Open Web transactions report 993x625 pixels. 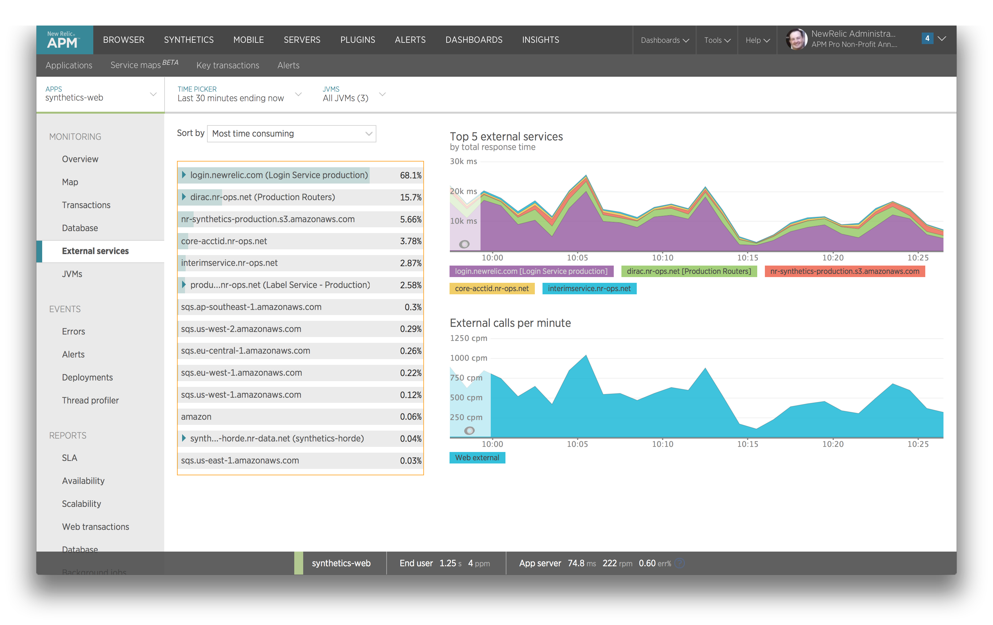(x=96, y=527)
